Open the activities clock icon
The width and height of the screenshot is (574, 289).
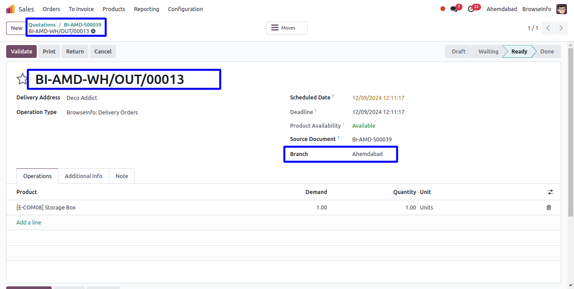(x=471, y=9)
